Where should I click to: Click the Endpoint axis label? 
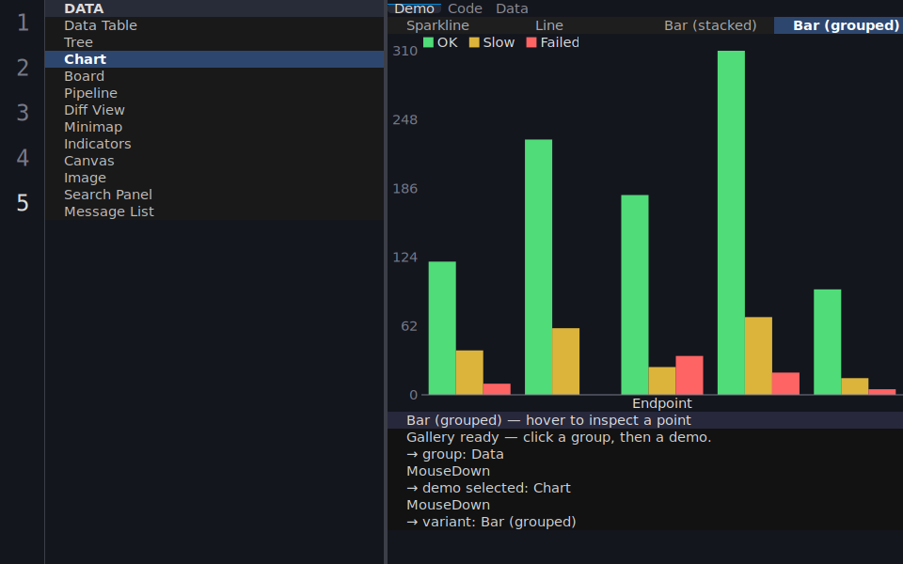(661, 403)
